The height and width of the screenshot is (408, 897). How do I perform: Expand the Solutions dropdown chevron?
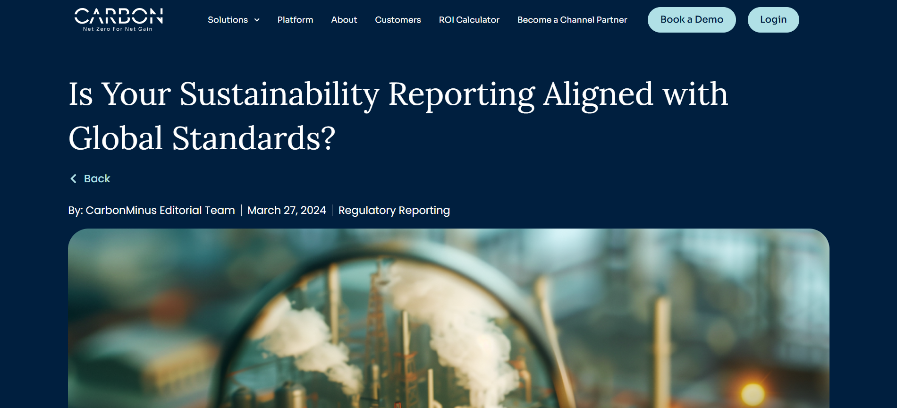(257, 20)
